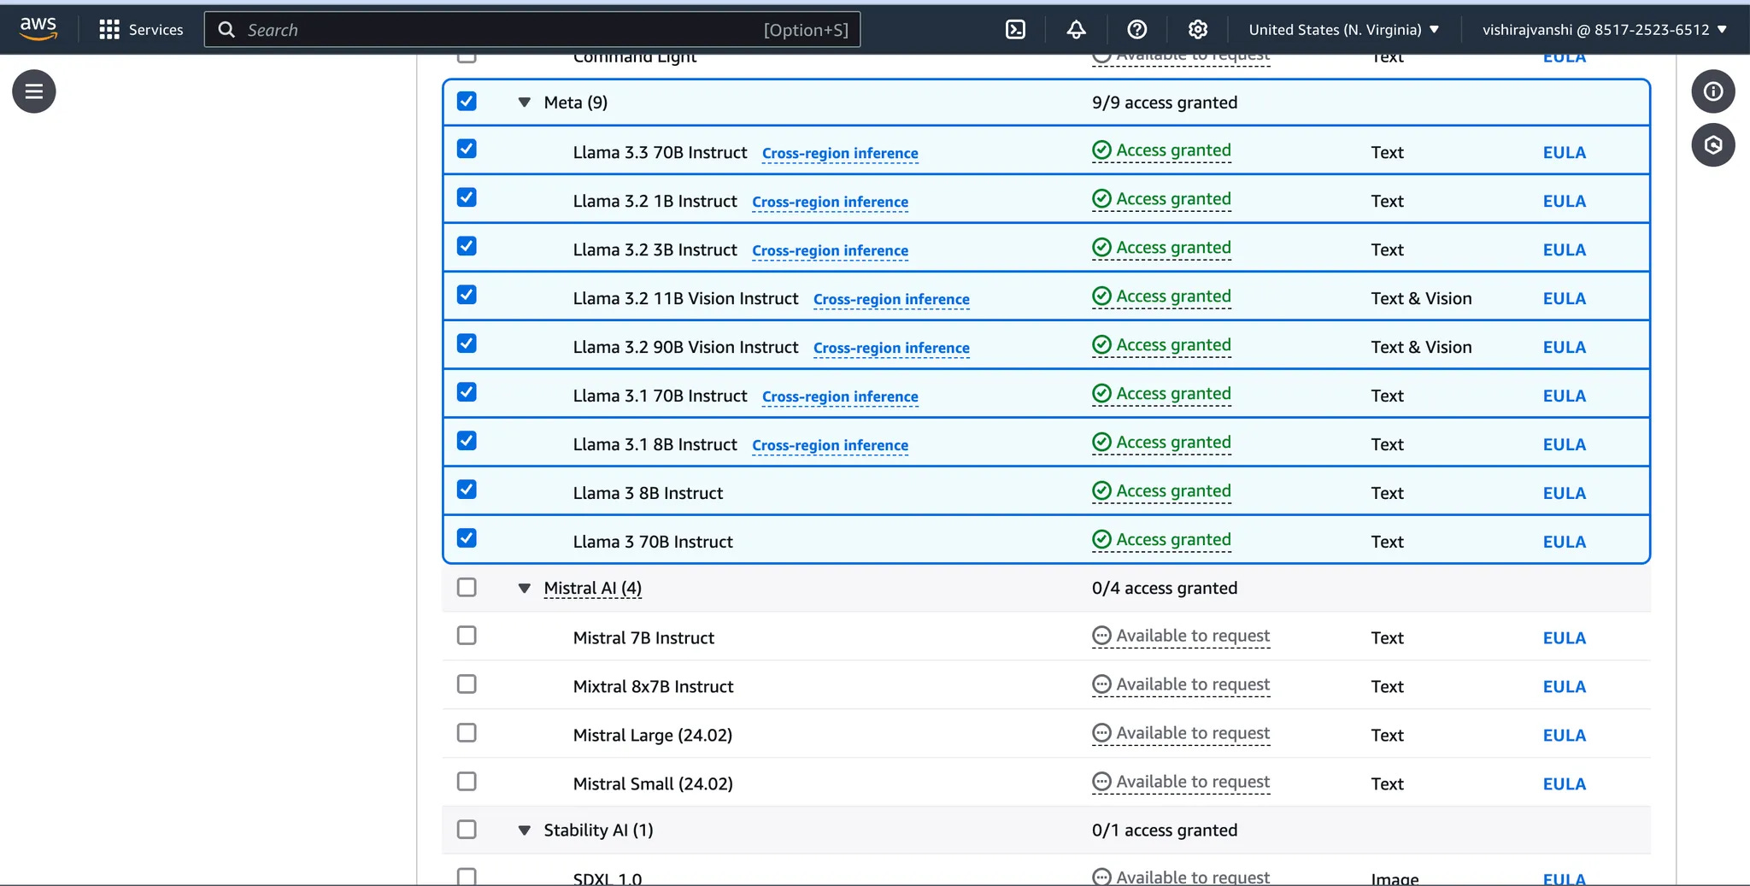Open the vishirajvanshi account dropdown
The image size is (1750, 886).
pyautogui.click(x=1605, y=29)
